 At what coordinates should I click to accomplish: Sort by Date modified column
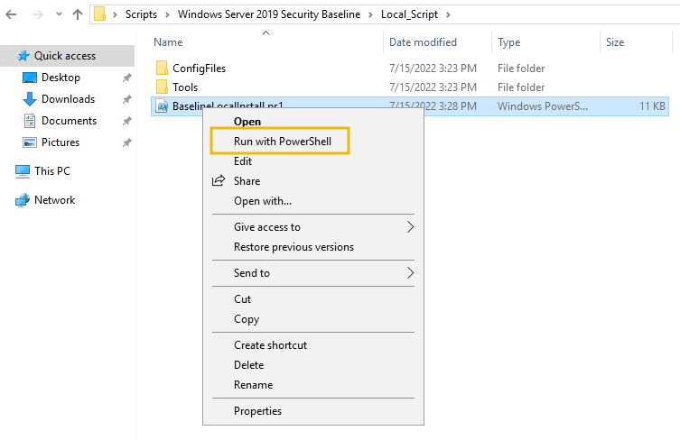[x=423, y=42]
